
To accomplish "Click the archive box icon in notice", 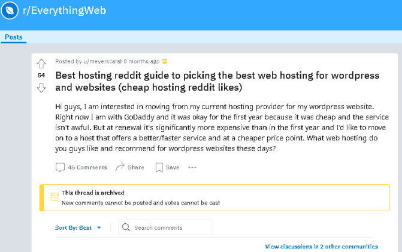I will (x=55, y=197).
